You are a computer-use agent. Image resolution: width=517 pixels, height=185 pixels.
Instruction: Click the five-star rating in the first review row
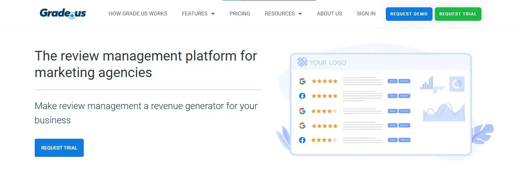coord(324,81)
